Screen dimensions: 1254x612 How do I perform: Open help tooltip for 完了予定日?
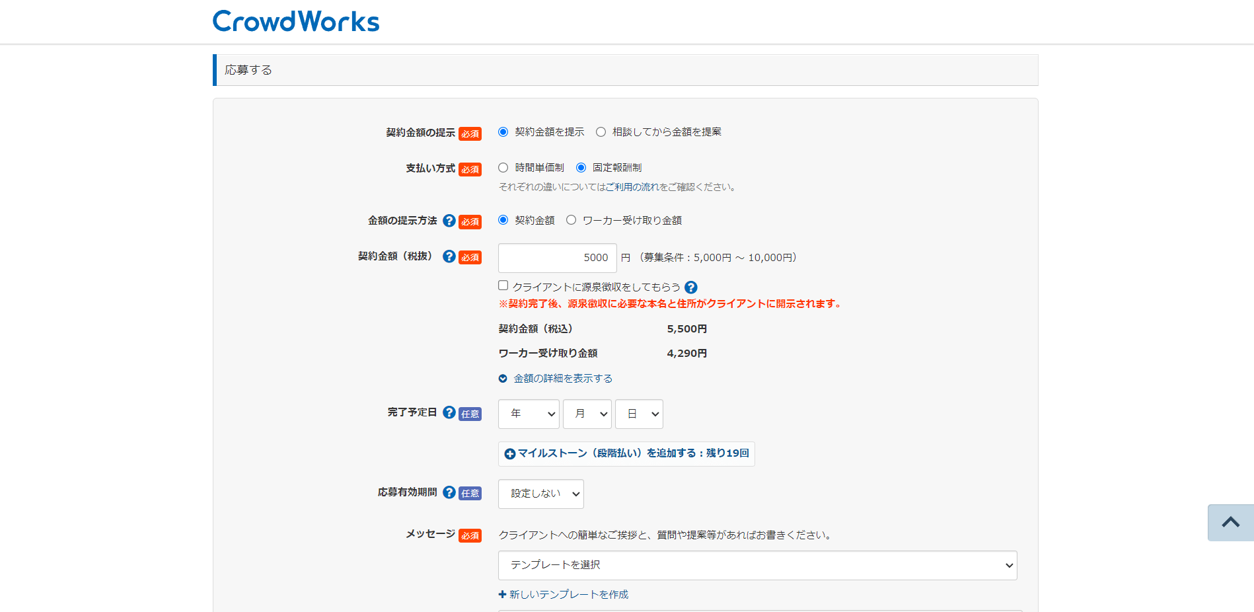(x=449, y=413)
